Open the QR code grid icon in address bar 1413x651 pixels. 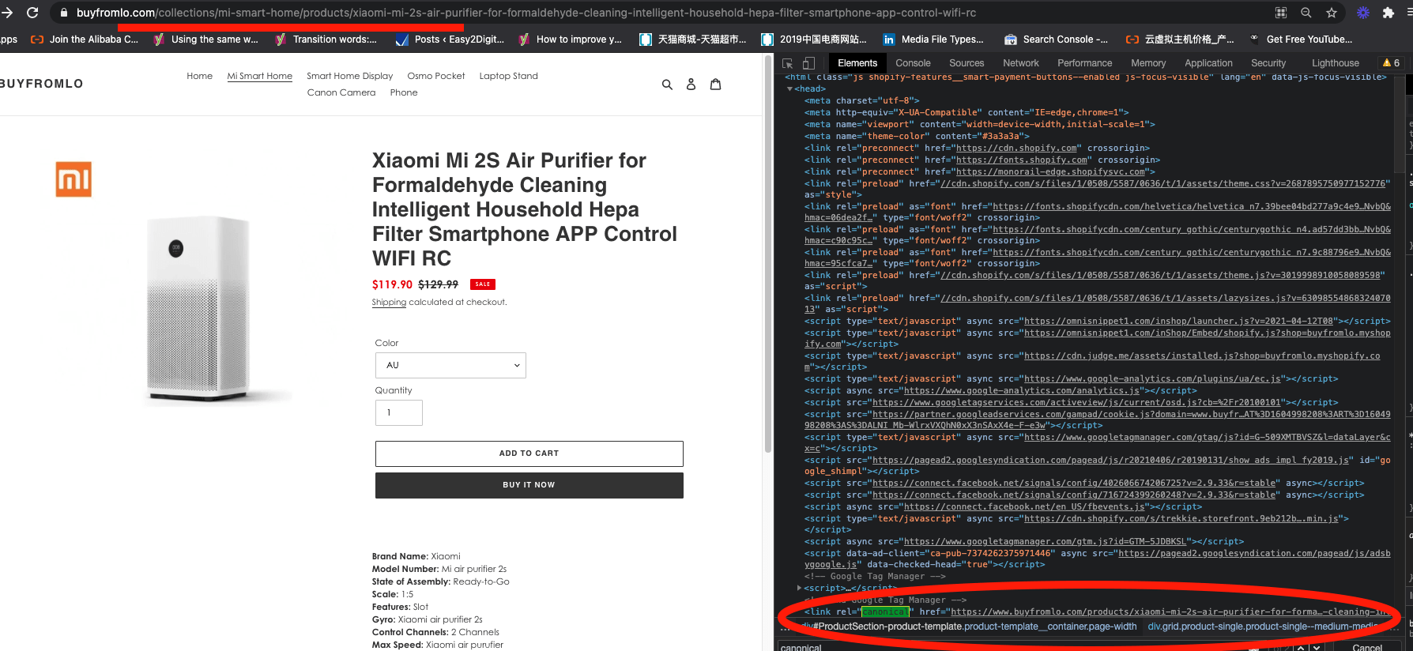[1281, 13]
